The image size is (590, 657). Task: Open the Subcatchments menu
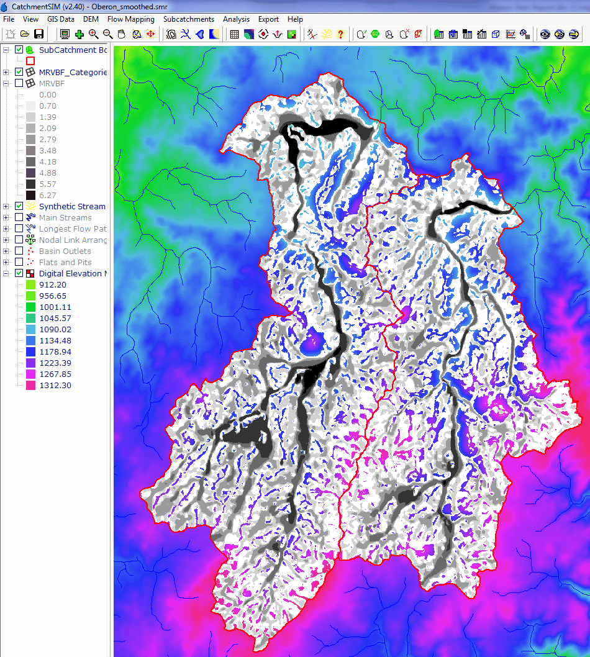[x=188, y=19]
